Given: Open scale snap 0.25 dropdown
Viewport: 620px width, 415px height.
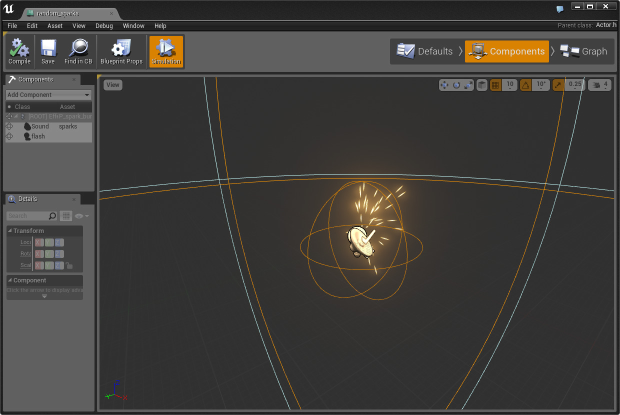Looking at the screenshot, I should (575, 85).
